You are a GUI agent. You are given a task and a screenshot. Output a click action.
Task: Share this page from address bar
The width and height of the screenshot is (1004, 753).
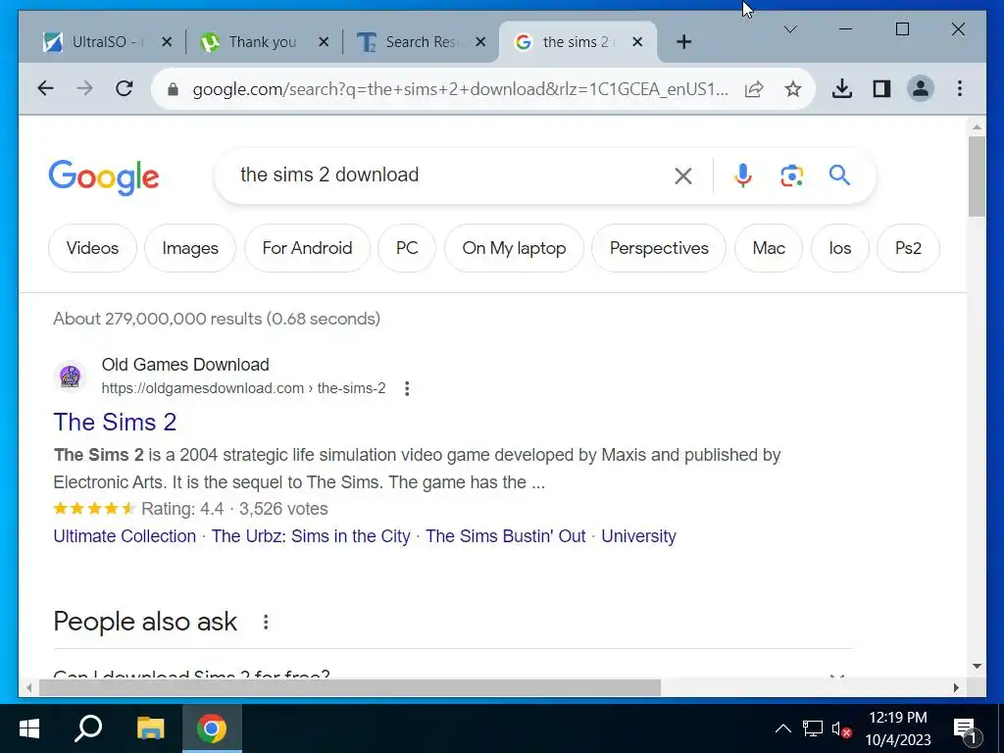pyautogui.click(x=754, y=89)
